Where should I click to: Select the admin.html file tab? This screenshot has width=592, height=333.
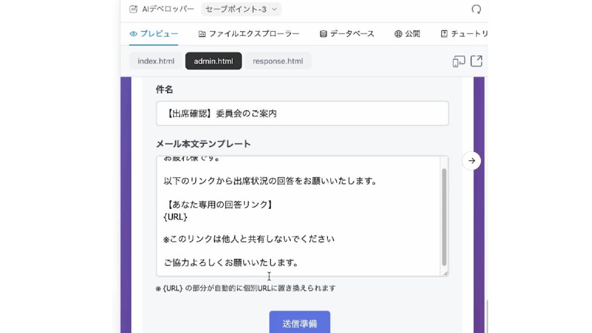coord(213,61)
